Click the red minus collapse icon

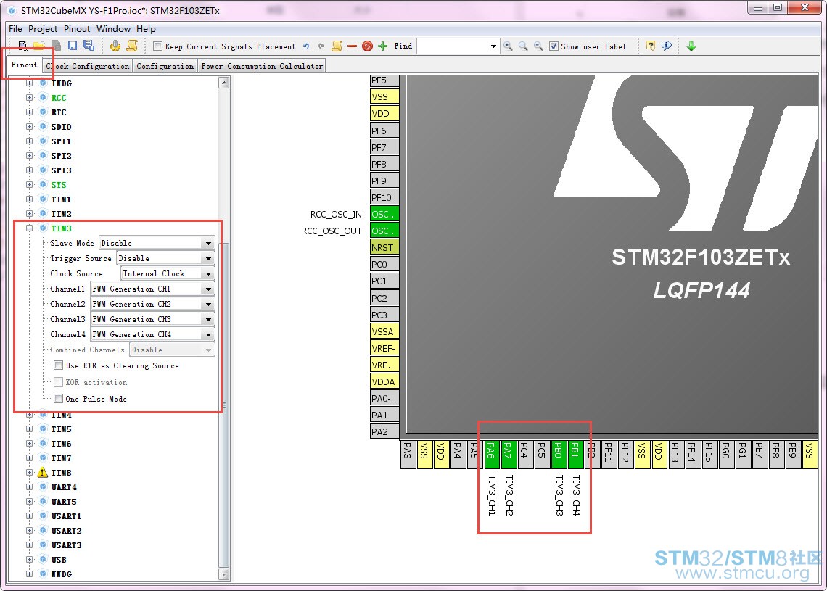coord(352,46)
